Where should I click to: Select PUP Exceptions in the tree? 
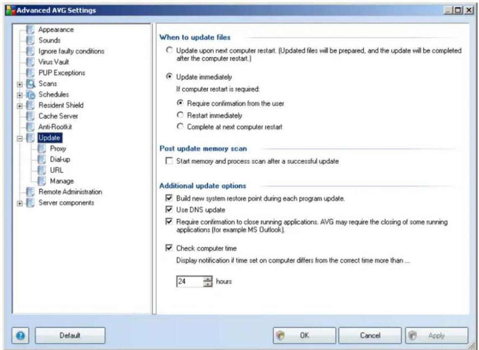pos(62,73)
